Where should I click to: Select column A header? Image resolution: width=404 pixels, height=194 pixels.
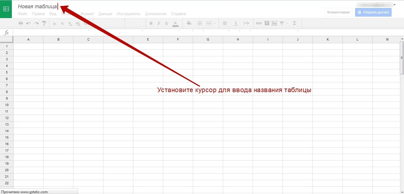(28, 39)
